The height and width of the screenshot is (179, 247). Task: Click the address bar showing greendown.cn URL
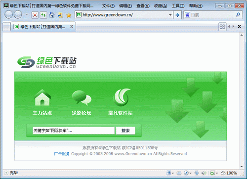point(124,15)
